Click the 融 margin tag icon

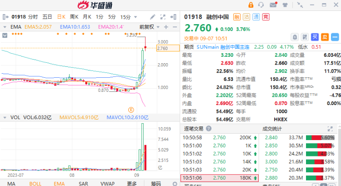point(237,17)
